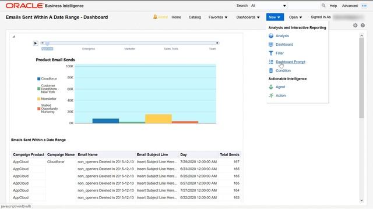Click the Analysis globe icon

point(271,36)
